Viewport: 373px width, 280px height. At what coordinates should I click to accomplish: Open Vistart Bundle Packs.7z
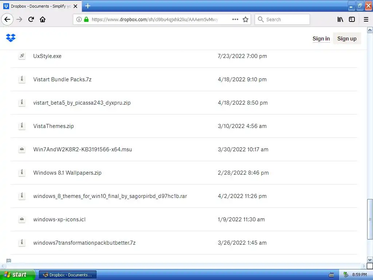pos(62,79)
